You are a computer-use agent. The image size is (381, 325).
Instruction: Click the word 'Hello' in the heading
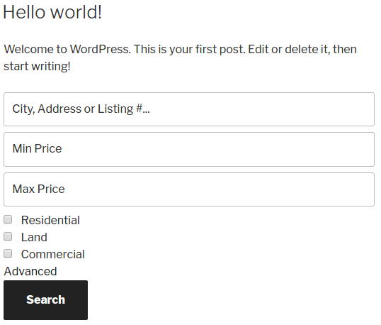(x=24, y=12)
